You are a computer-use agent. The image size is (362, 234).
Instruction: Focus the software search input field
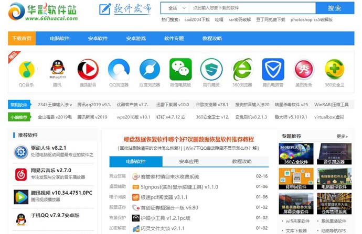tap(252, 8)
